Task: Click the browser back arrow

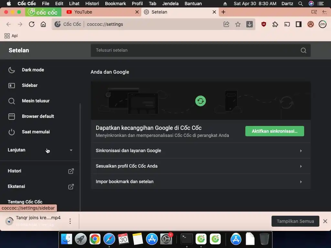Action: point(8,24)
